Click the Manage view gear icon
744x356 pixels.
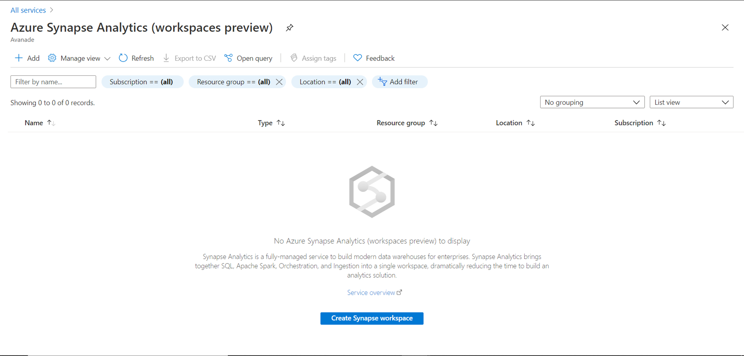coord(52,58)
